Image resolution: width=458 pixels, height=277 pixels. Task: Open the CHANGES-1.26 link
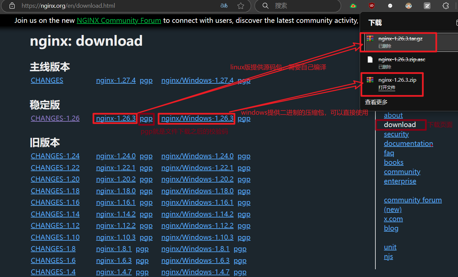click(55, 118)
